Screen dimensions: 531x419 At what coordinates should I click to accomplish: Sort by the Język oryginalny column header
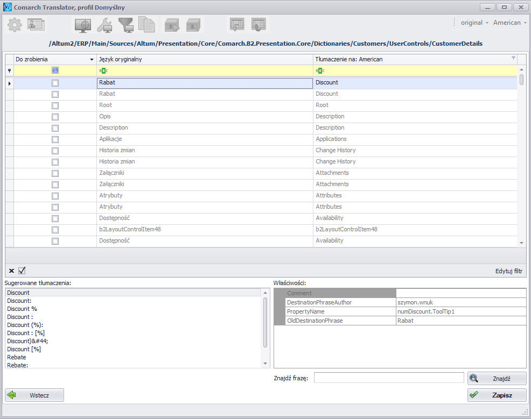tap(205, 59)
